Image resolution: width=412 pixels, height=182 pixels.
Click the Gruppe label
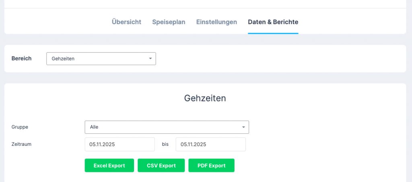pyautogui.click(x=20, y=127)
